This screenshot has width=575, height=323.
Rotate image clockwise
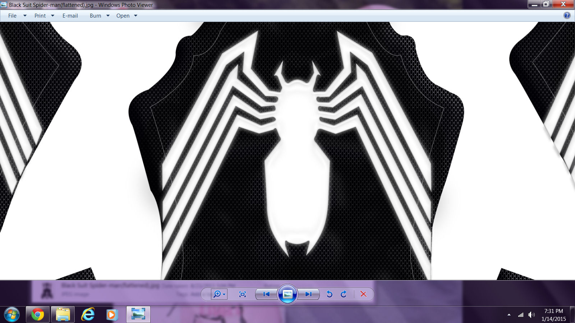344,294
